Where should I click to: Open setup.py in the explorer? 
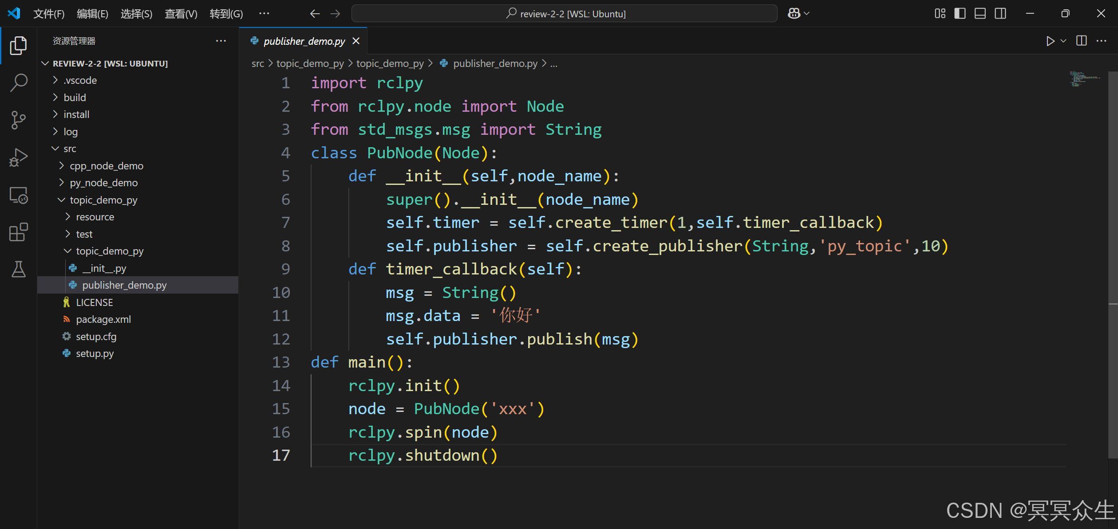pos(95,353)
